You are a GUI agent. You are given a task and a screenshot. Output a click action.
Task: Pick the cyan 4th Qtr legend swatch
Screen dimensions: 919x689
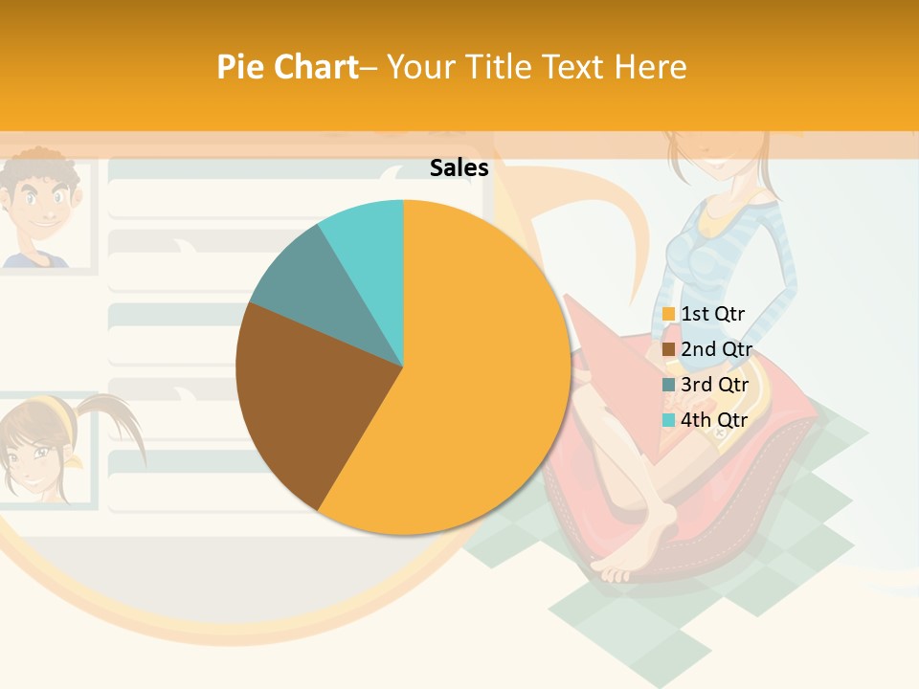[668, 420]
